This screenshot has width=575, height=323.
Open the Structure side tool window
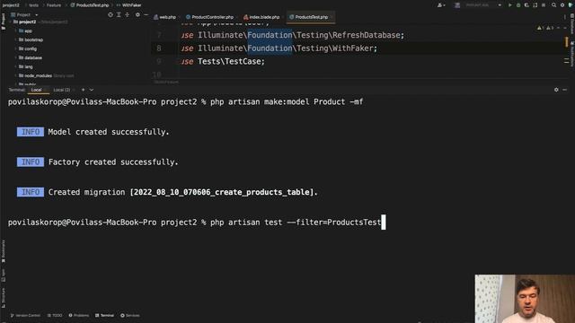click(4, 298)
